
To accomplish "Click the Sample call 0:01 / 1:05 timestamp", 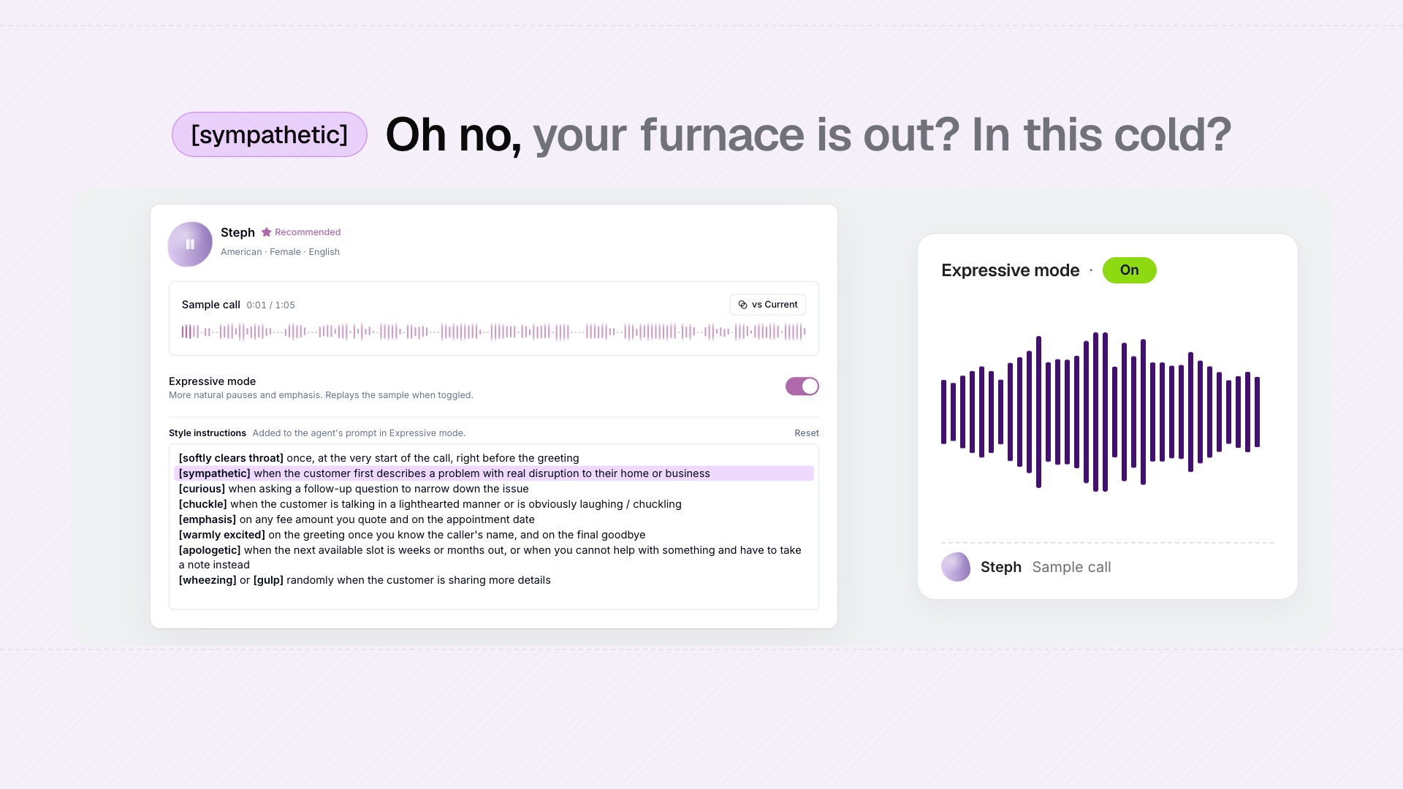I will coord(270,305).
